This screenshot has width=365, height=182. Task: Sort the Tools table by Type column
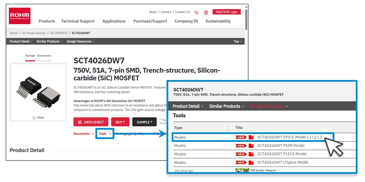point(228,128)
